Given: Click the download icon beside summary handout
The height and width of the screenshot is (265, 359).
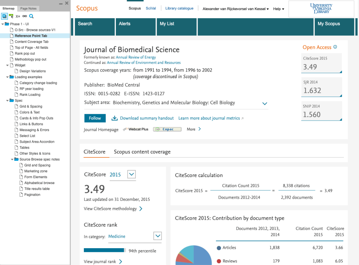Looking at the screenshot, I should point(114,118).
